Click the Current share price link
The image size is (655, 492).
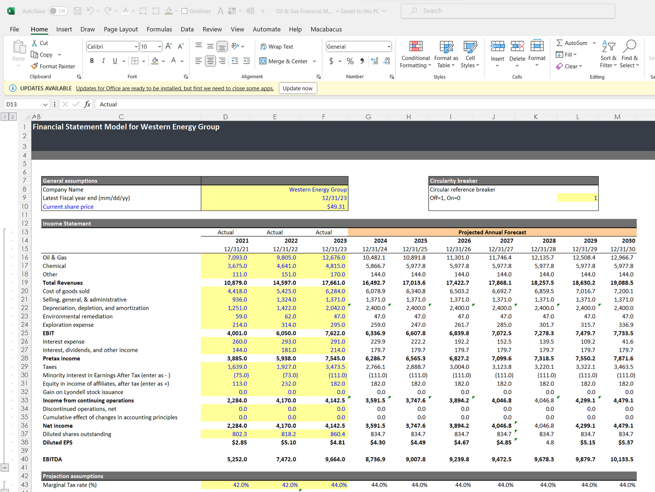pos(68,207)
